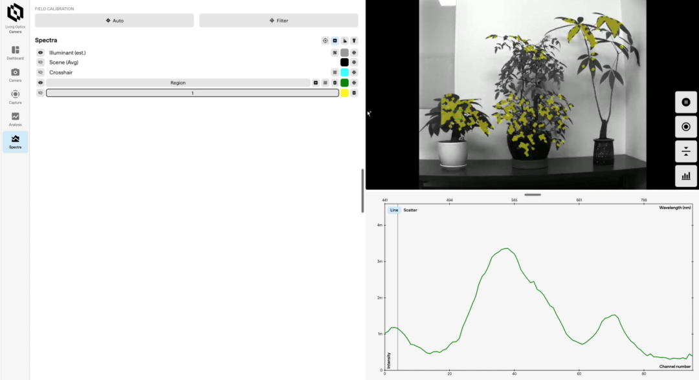Open the Capture section in the sidebar
The height and width of the screenshot is (380, 699).
pos(15,97)
